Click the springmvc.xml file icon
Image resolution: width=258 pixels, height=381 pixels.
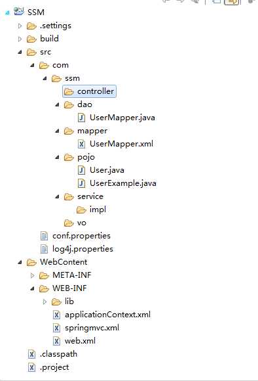(x=56, y=328)
